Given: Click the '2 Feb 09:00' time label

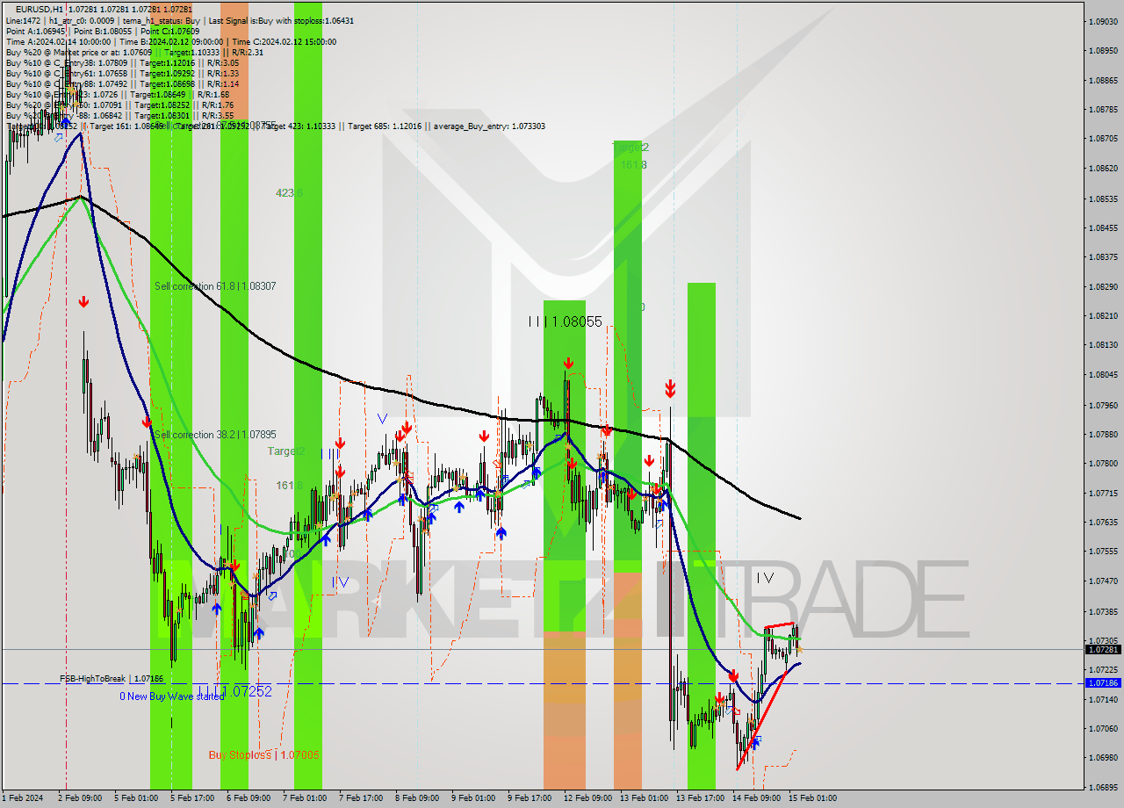Looking at the screenshot, I should [80, 798].
